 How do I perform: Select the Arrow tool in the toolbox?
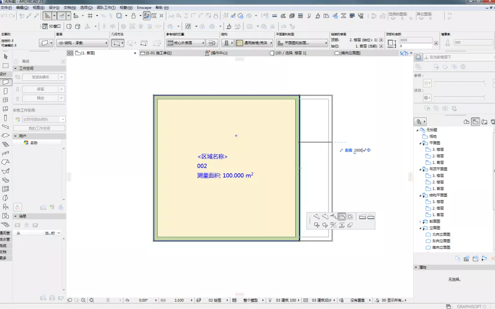pos(6,57)
